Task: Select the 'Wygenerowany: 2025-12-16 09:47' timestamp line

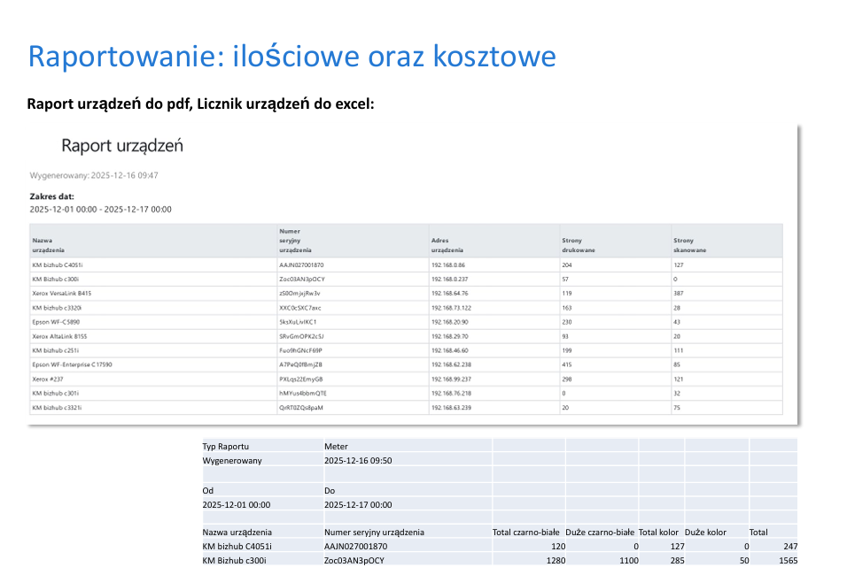Action: (x=94, y=175)
